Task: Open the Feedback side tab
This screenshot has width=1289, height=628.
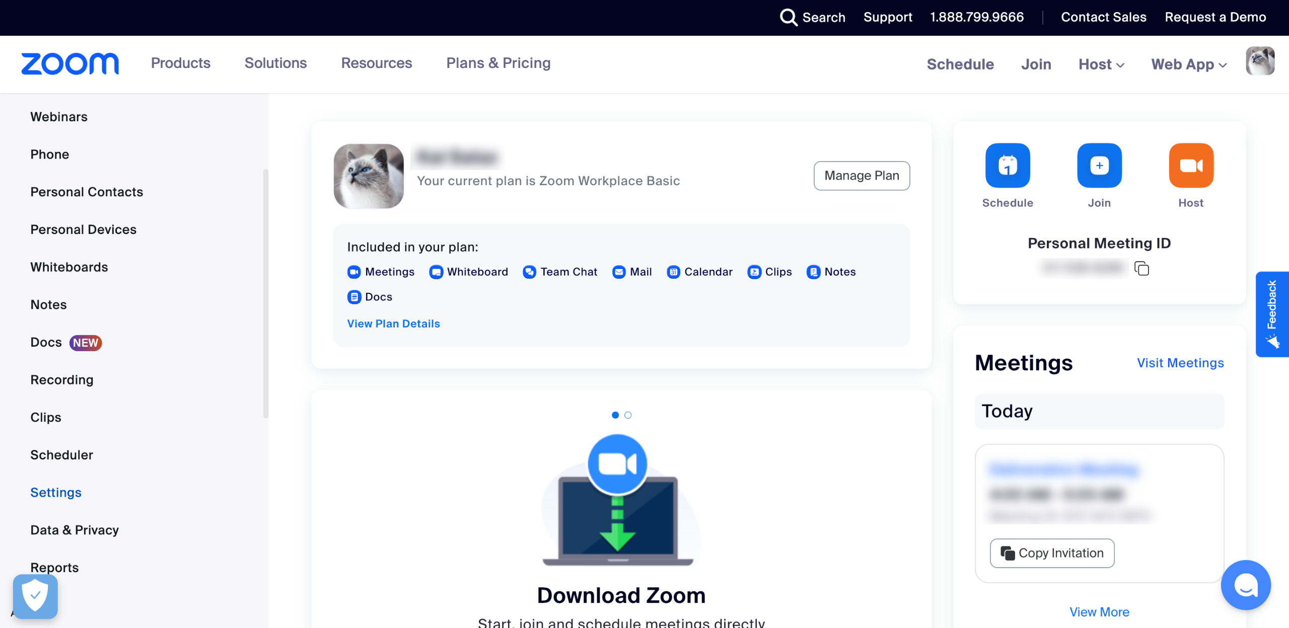Action: point(1272,314)
